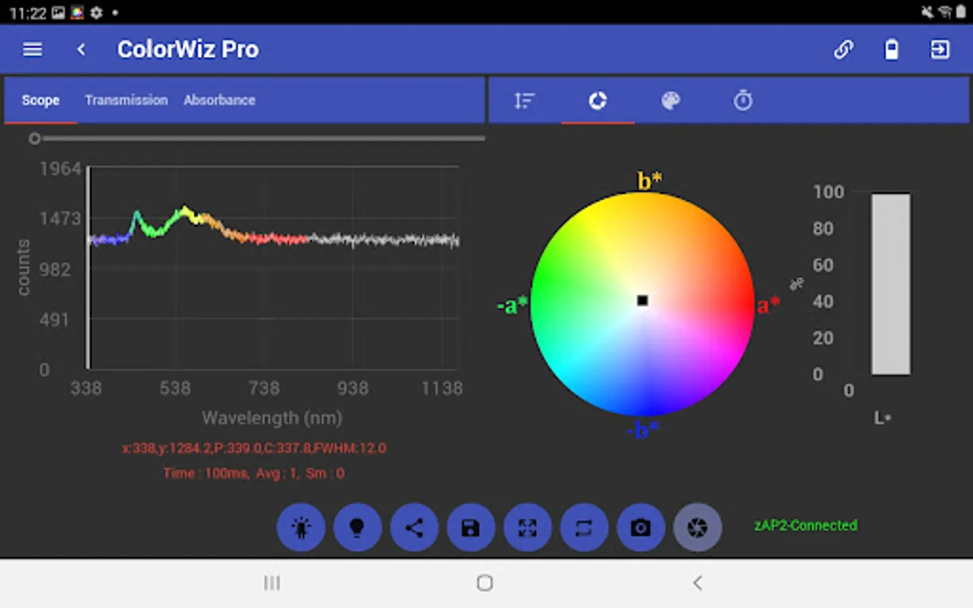The width and height of the screenshot is (973, 608).
Task: Click the L* lightness bar
Action: pyautogui.click(x=891, y=284)
